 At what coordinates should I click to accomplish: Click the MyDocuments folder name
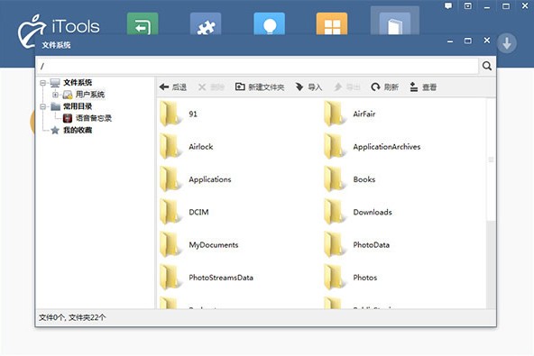pos(214,245)
